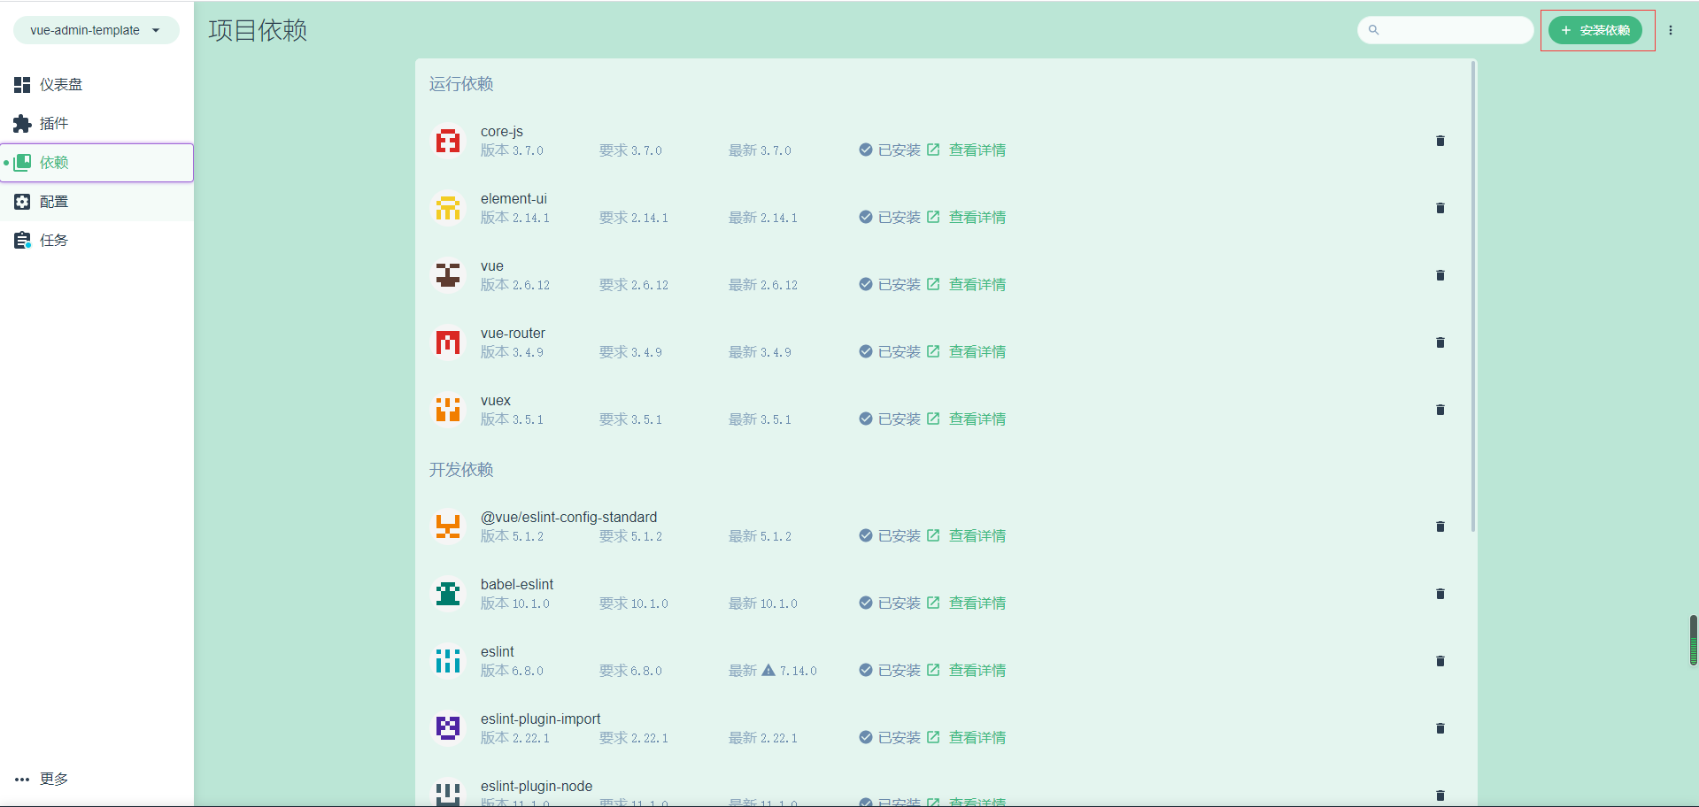
Task: Remove the eslint-plugin-import dependency
Action: pyautogui.click(x=1440, y=728)
